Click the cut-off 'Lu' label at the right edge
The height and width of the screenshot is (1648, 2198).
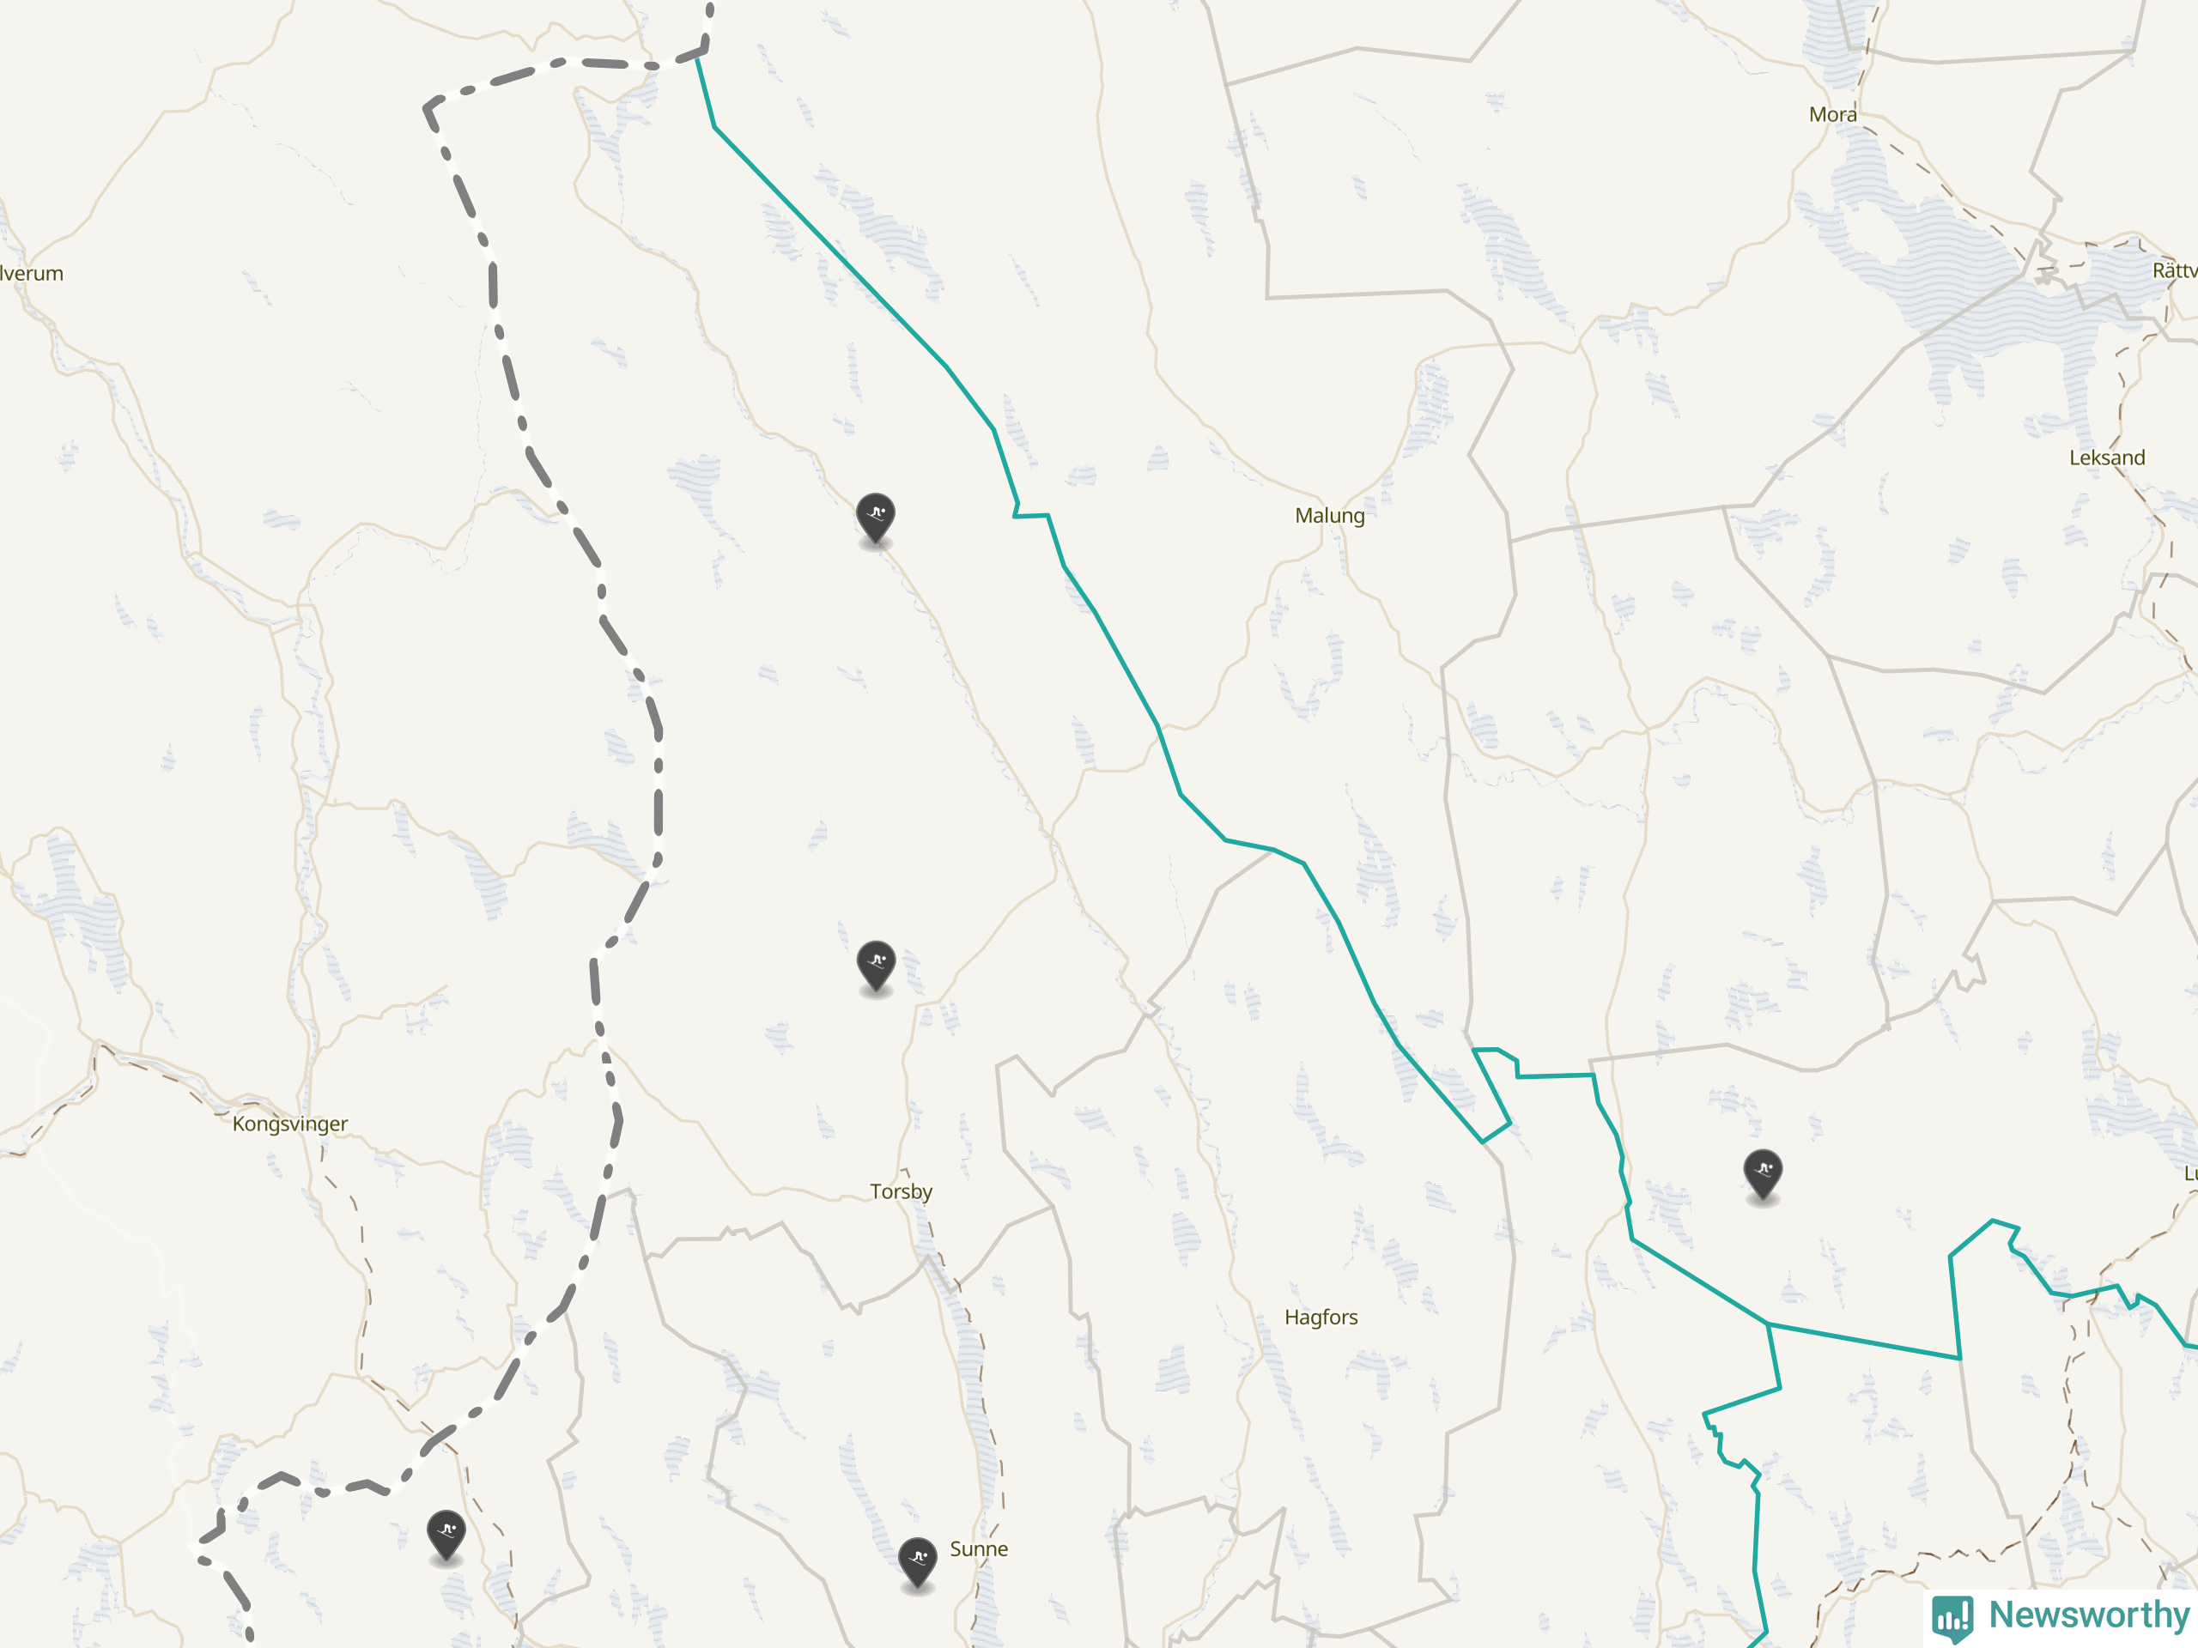2189,1173
